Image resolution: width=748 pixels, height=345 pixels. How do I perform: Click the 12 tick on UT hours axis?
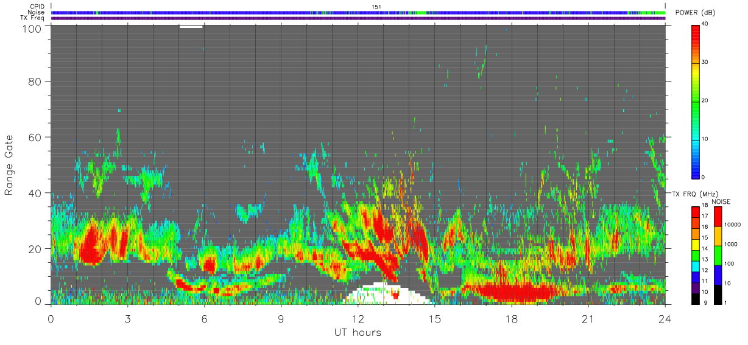tap(358, 318)
